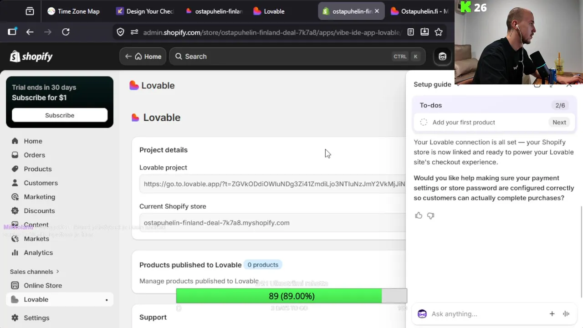Open Sidekick assistant icon in top bar

(x=442, y=56)
